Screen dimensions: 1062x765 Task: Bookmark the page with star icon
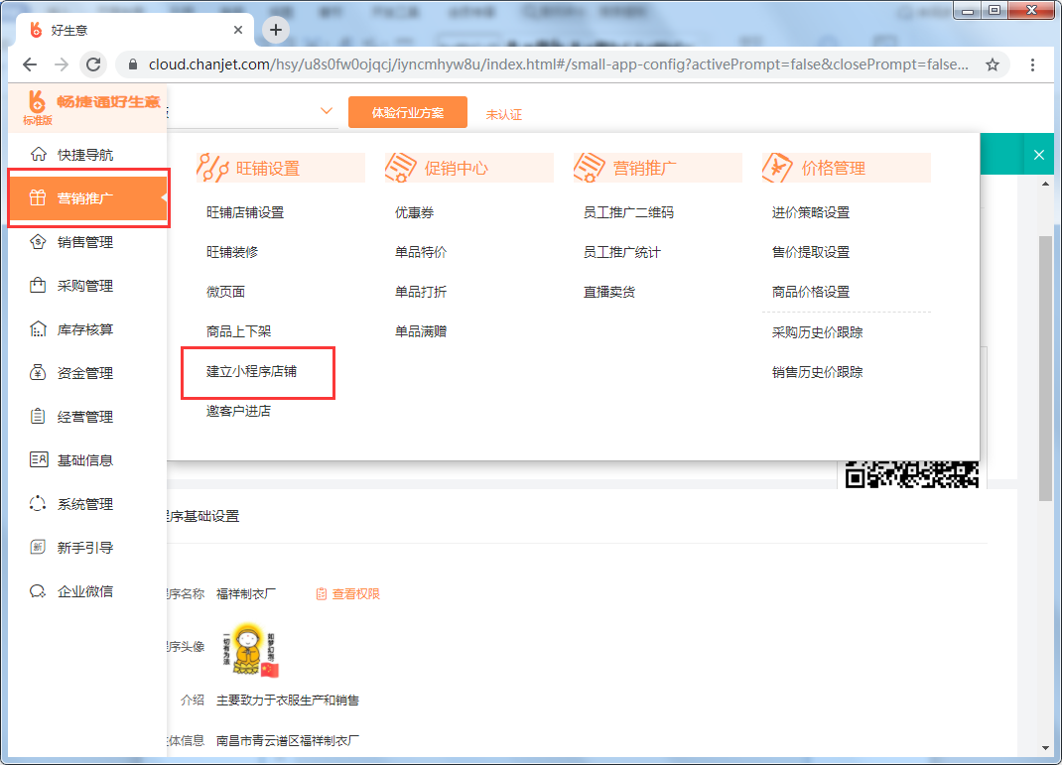993,64
